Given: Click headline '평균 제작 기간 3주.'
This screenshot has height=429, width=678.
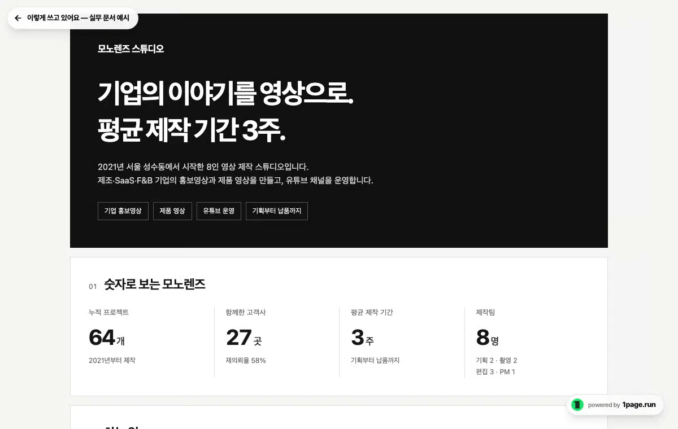Looking at the screenshot, I should pos(192,131).
